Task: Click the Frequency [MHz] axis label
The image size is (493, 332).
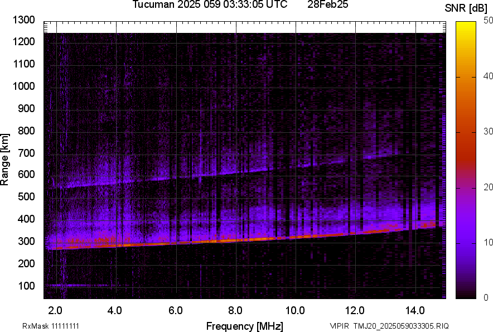Action: 244,326
